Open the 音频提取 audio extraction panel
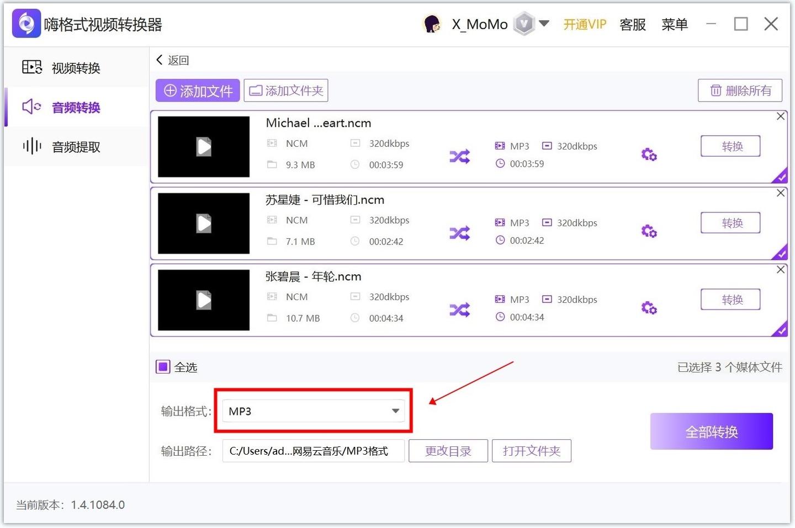 (x=75, y=146)
